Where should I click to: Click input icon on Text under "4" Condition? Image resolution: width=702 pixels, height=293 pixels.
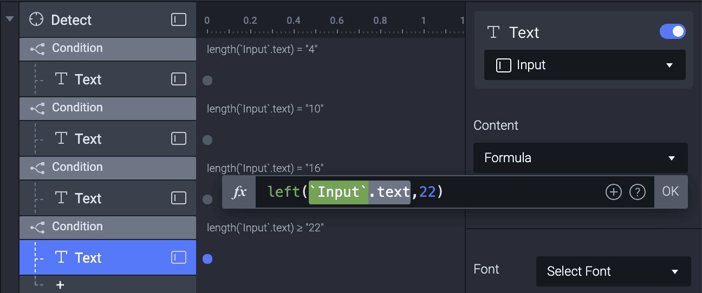pos(179,79)
